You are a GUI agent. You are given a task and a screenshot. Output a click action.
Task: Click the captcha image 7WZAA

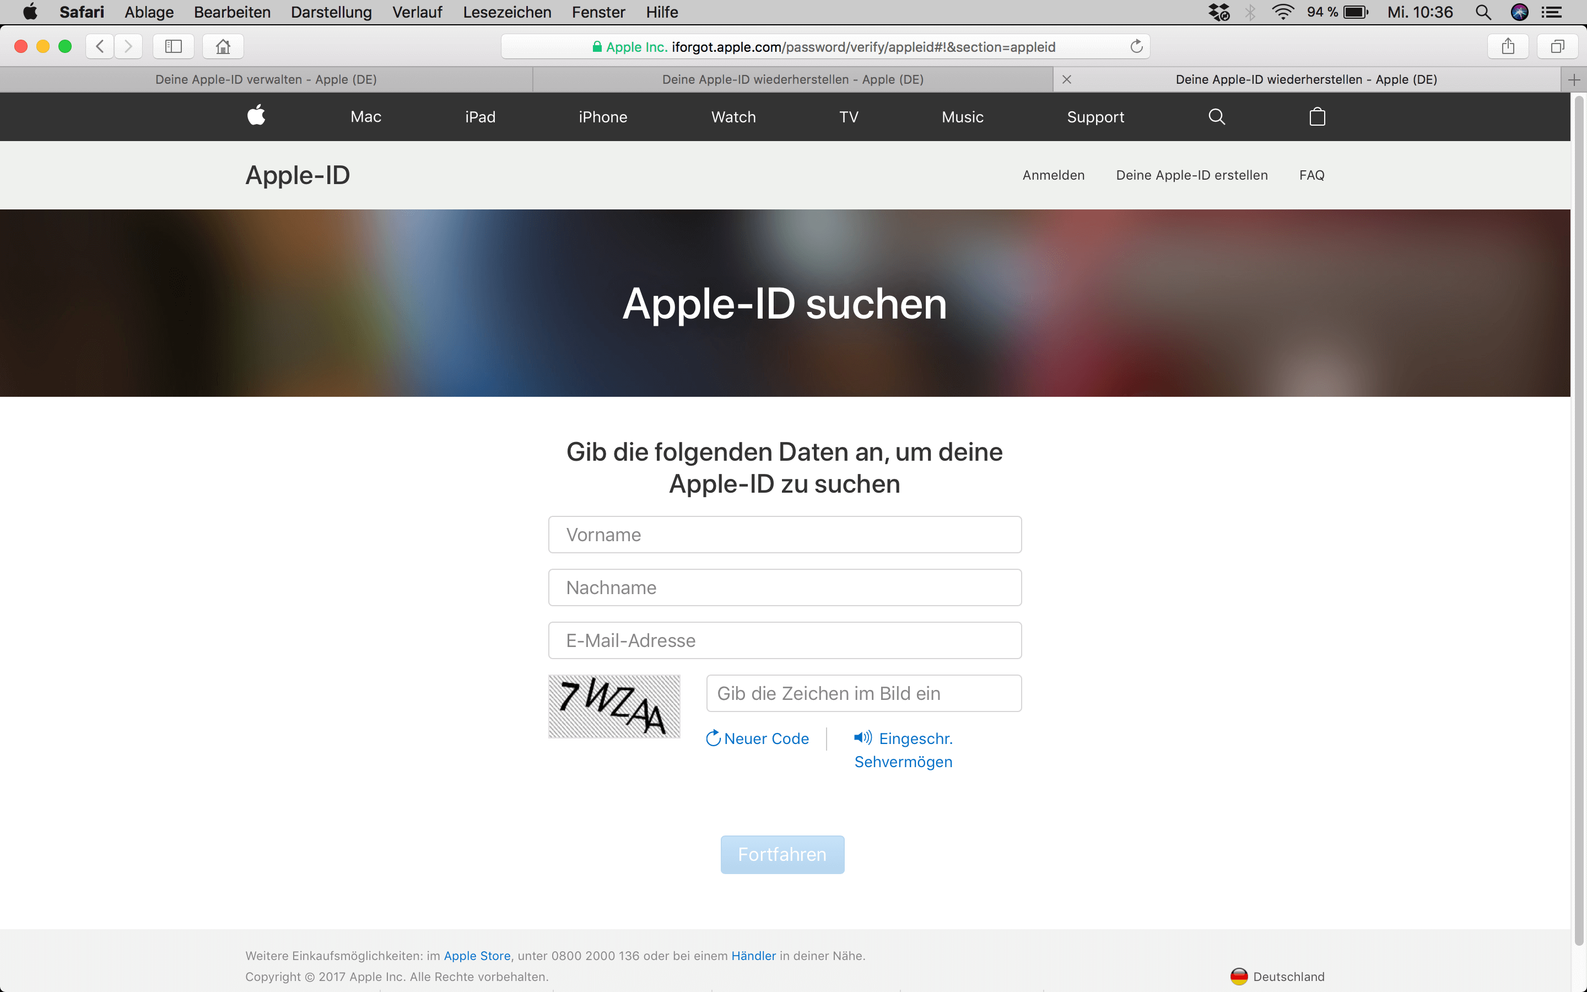(x=614, y=707)
